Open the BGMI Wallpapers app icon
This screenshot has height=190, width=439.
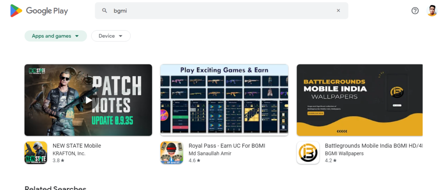(x=308, y=152)
